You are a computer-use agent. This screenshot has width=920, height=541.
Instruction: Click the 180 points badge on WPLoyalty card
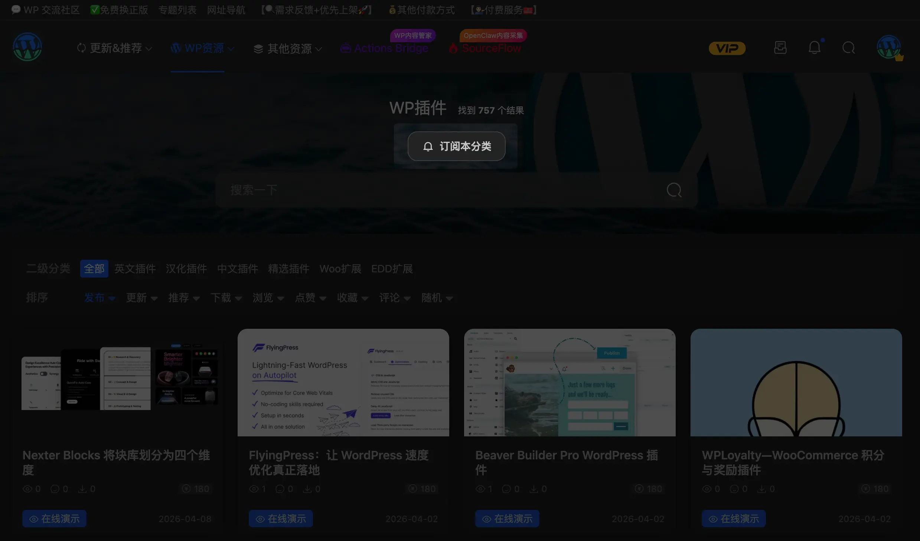(875, 489)
